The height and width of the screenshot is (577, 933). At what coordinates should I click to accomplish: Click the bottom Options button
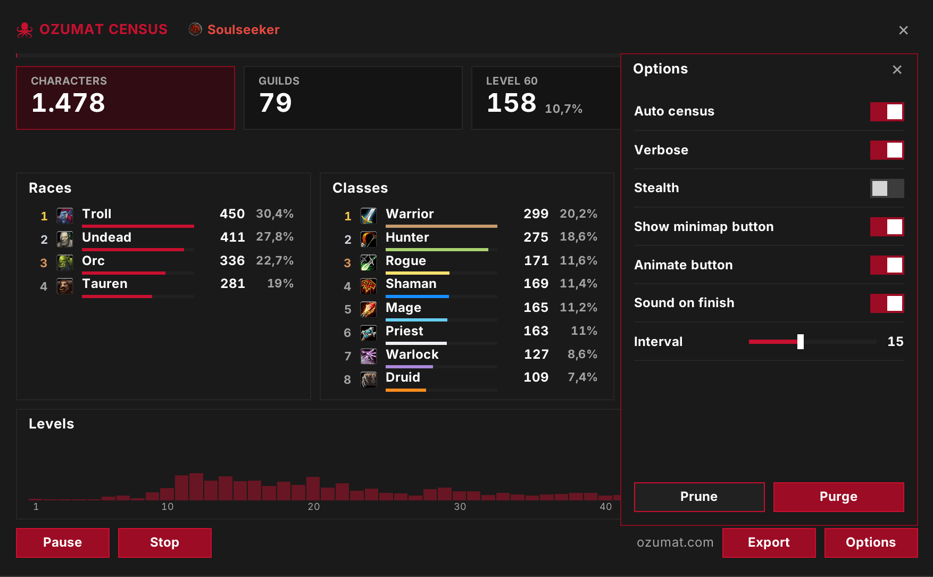point(871,543)
